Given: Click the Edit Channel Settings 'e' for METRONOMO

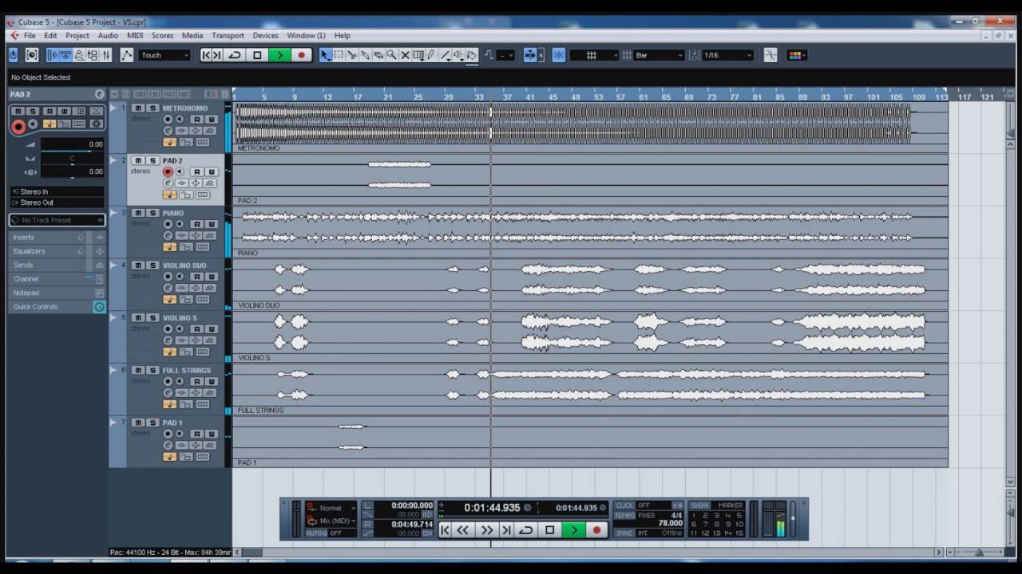Looking at the screenshot, I should tap(168, 131).
